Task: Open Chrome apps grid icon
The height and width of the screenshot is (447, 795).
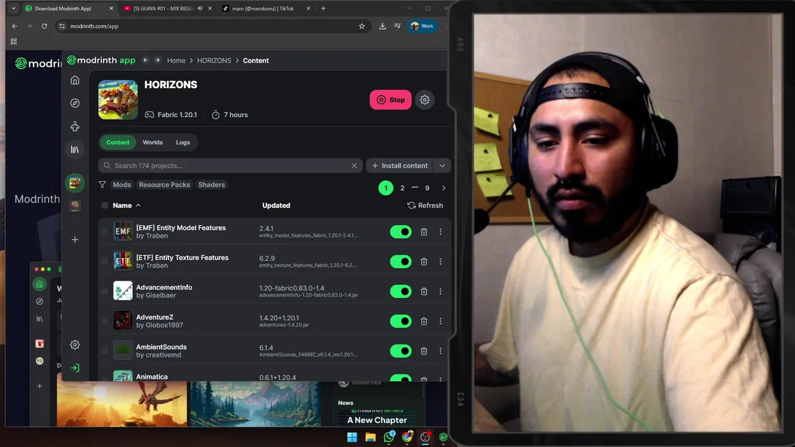Action: pos(14,42)
